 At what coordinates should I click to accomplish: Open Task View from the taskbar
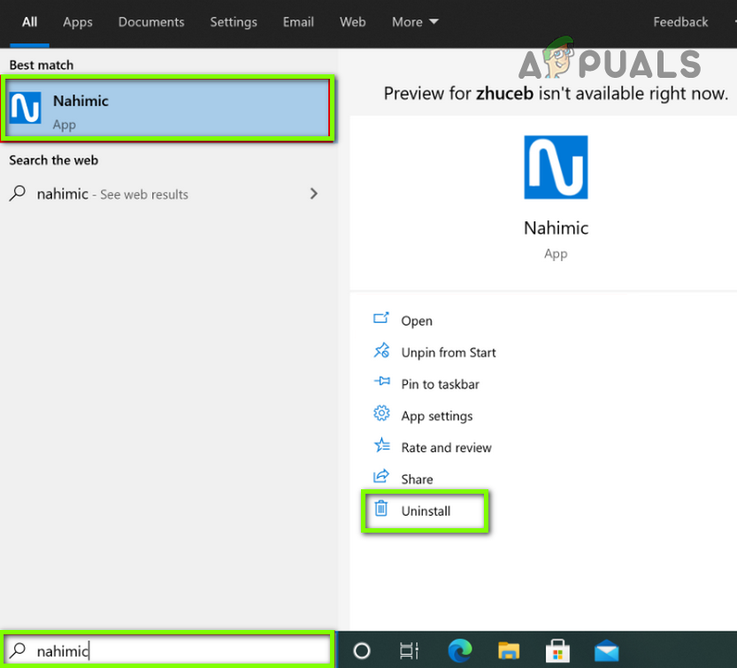point(409,651)
